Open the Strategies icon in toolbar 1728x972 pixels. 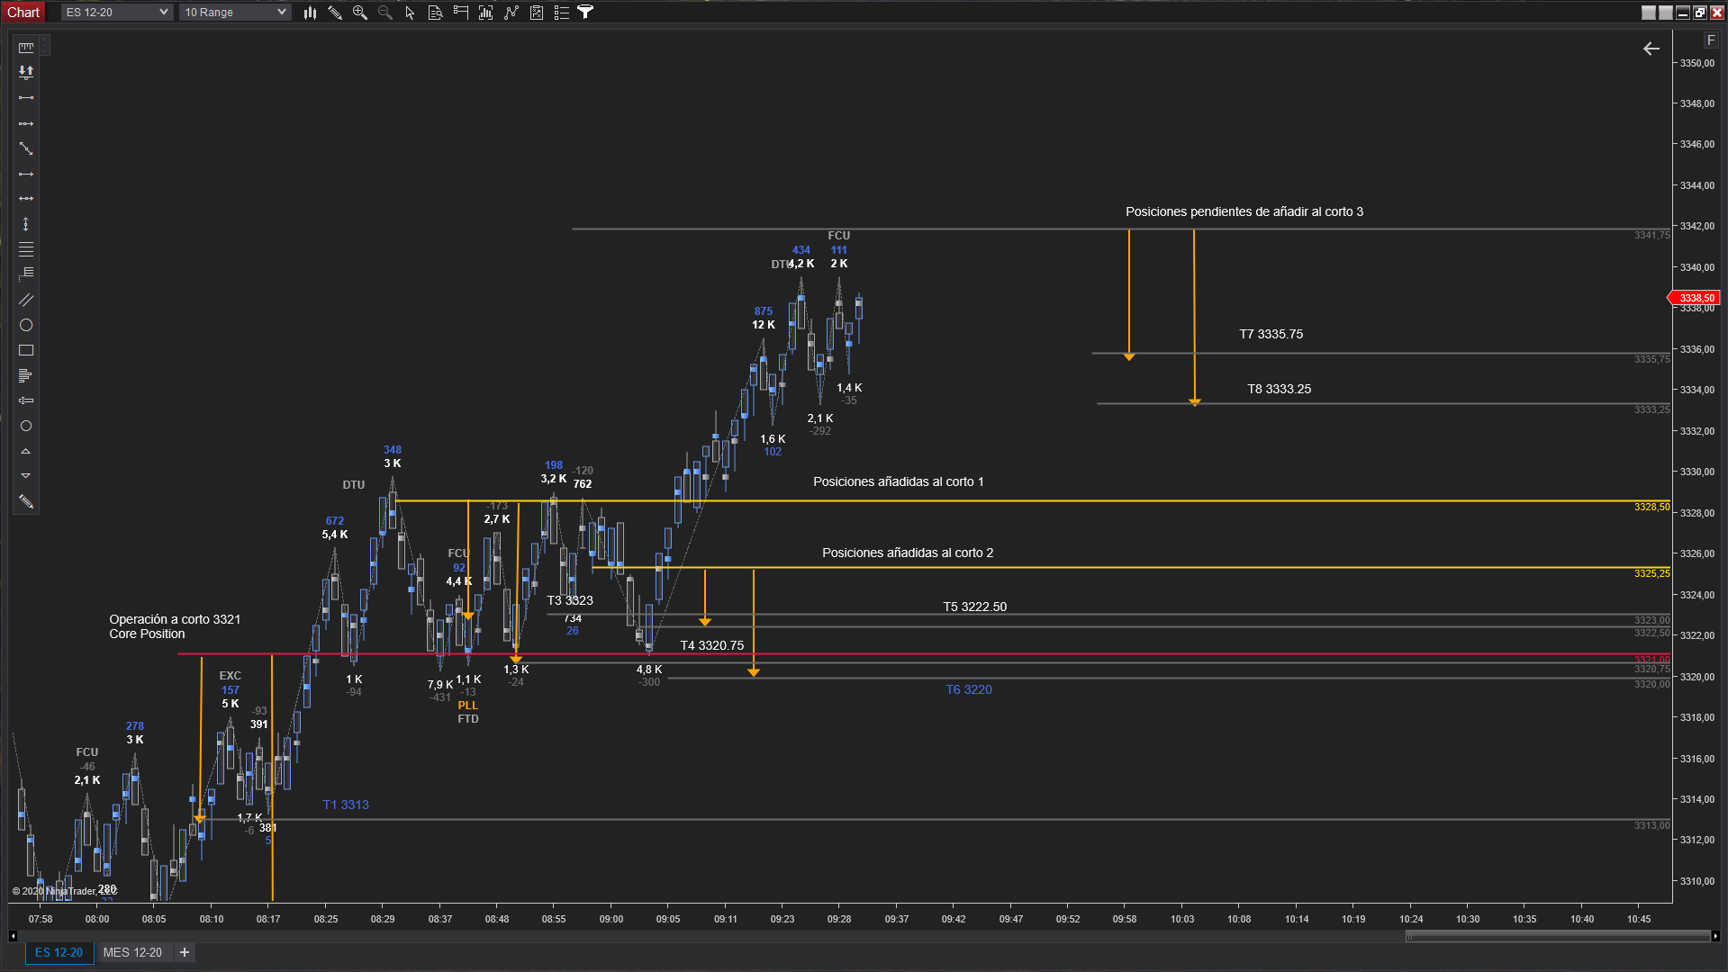[511, 13]
